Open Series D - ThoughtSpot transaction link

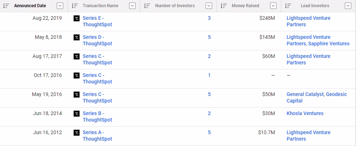pyautogui.click(x=97, y=40)
